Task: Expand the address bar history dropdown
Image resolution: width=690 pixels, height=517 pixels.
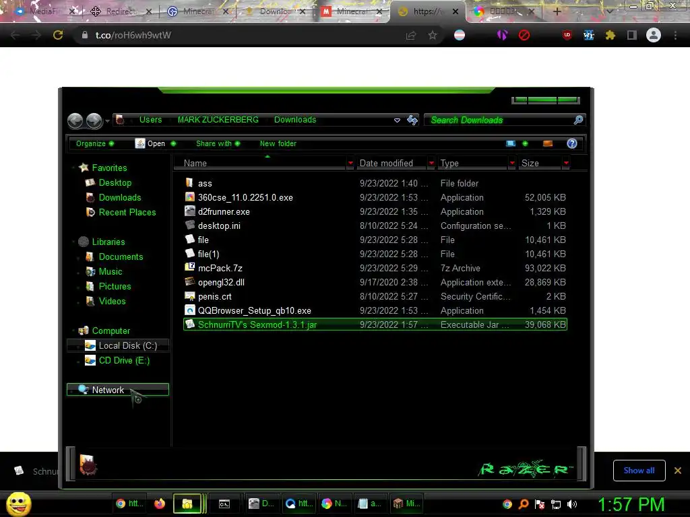Action: pyautogui.click(x=397, y=120)
